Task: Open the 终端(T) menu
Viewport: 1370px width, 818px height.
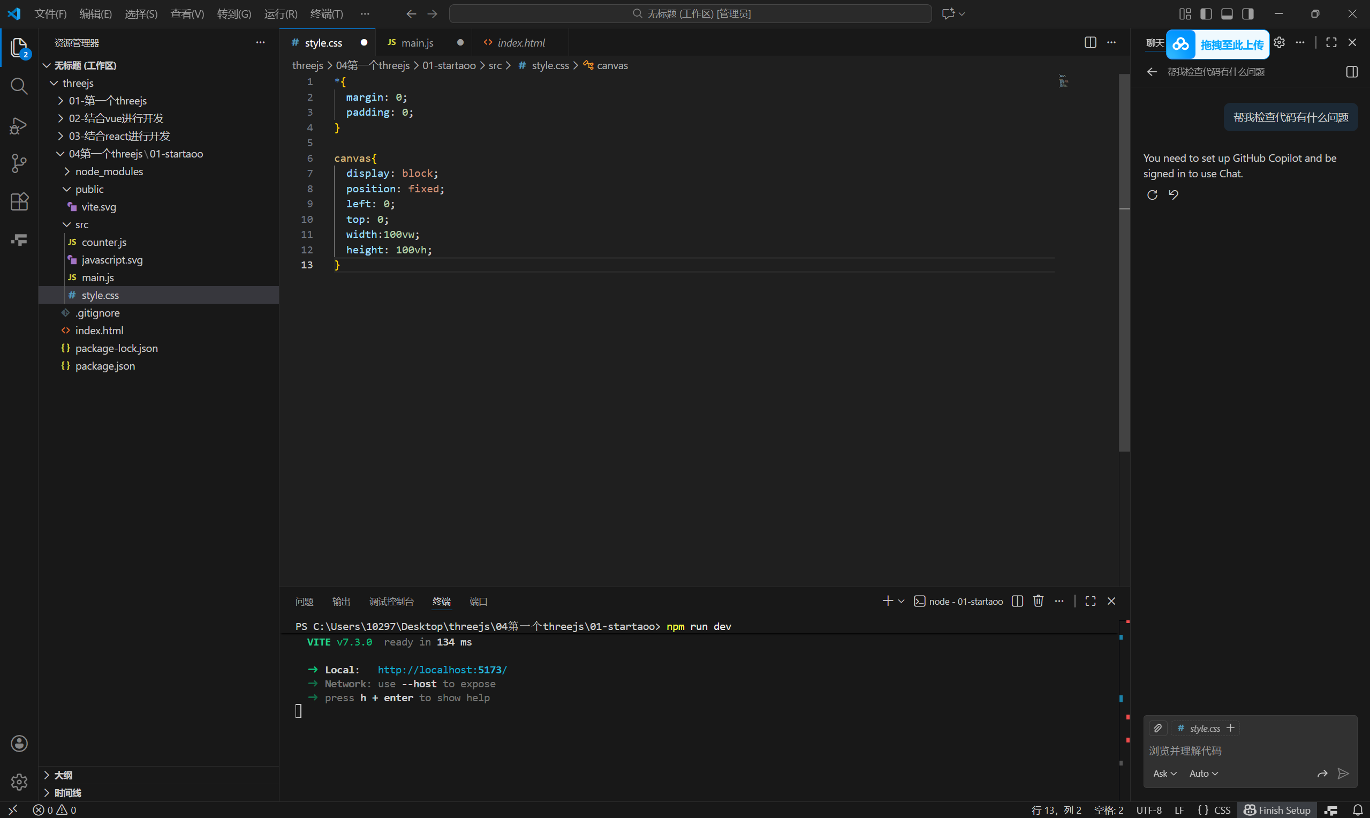Action: [x=326, y=14]
